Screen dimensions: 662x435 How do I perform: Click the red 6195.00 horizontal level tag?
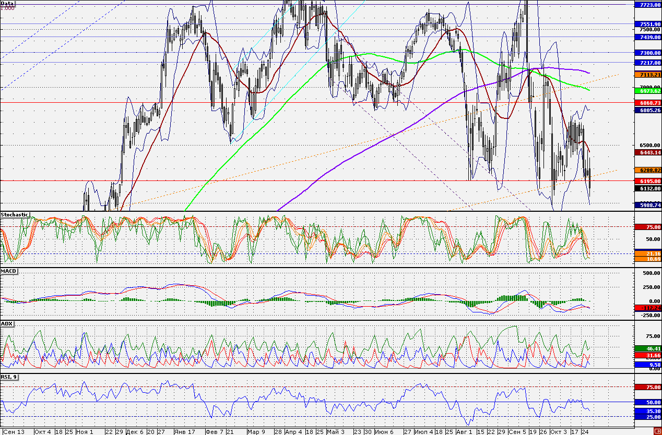[647, 180]
